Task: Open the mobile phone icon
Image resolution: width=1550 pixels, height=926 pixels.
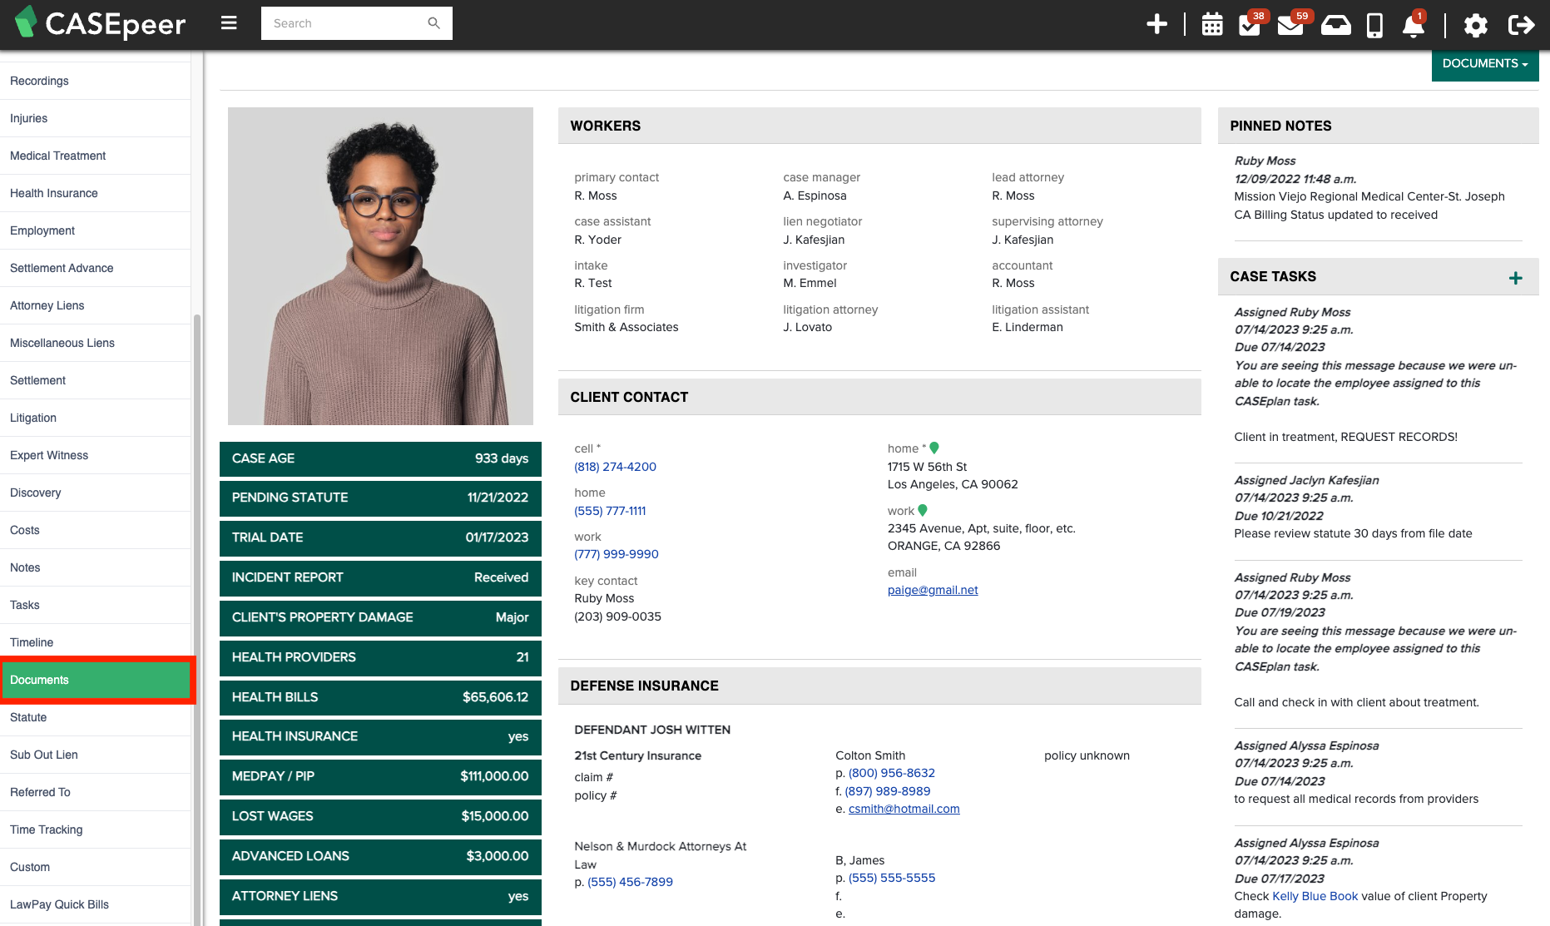Action: 1374,25
